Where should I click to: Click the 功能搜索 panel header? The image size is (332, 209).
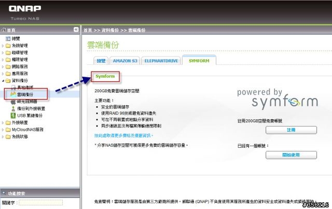coord(40,193)
